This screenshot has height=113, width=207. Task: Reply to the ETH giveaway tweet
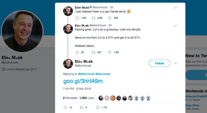(x=77, y=52)
